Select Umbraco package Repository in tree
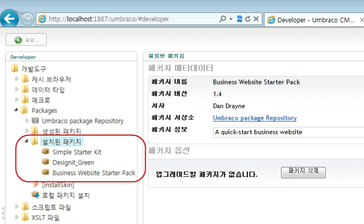Viewport: 364px width, 224px height. (x=83, y=121)
